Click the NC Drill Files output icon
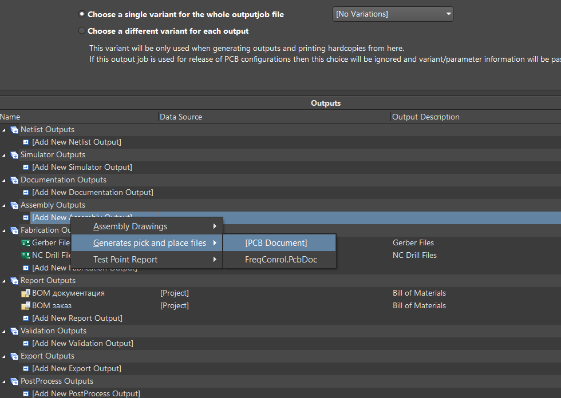Viewport: 561px width, 398px height. 26,256
